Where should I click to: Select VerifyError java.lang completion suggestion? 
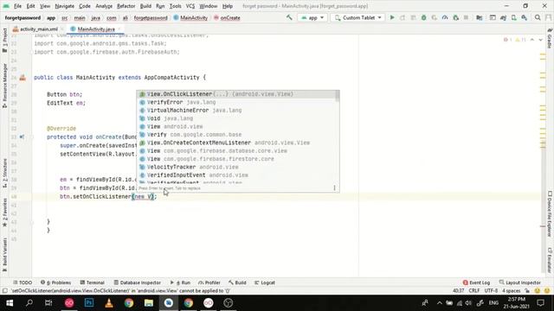click(236, 102)
